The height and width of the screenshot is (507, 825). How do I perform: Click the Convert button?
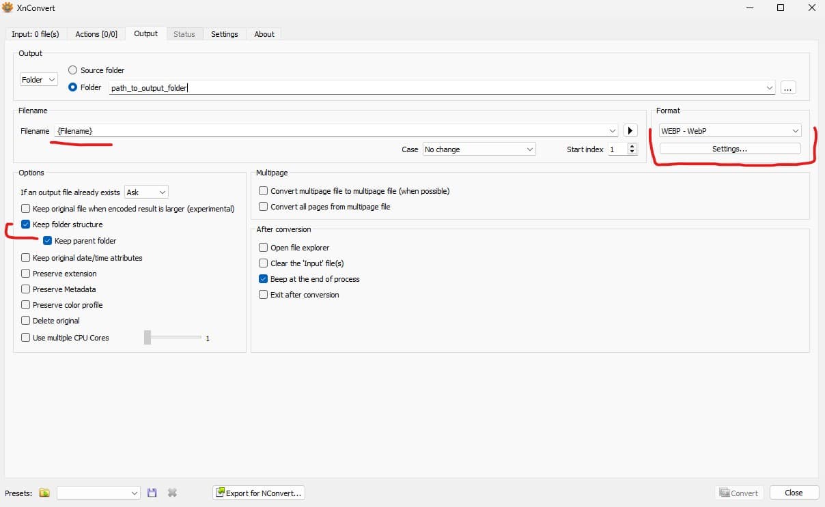click(x=739, y=493)
